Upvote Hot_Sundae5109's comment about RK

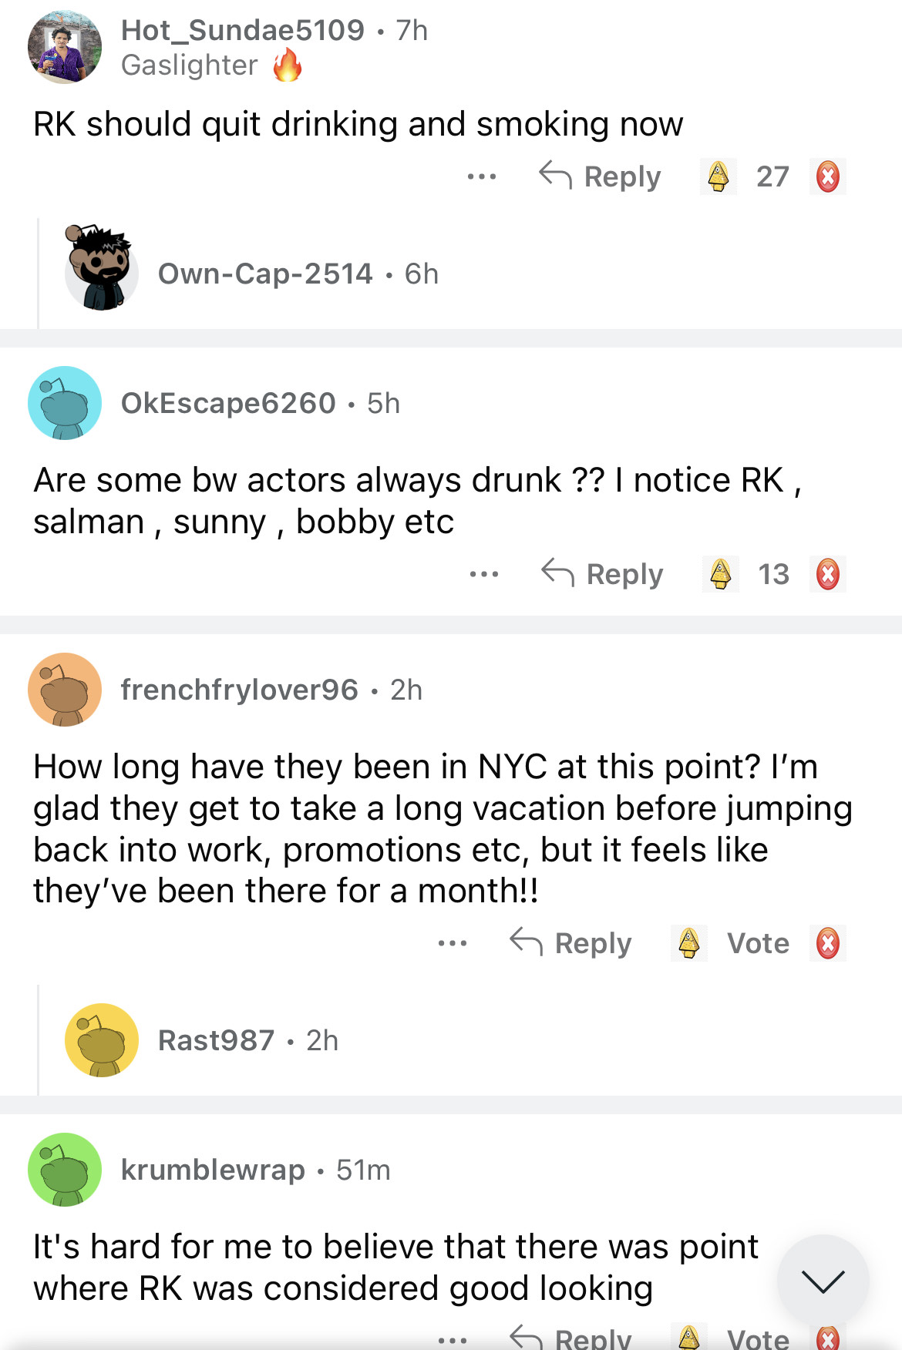719,176
